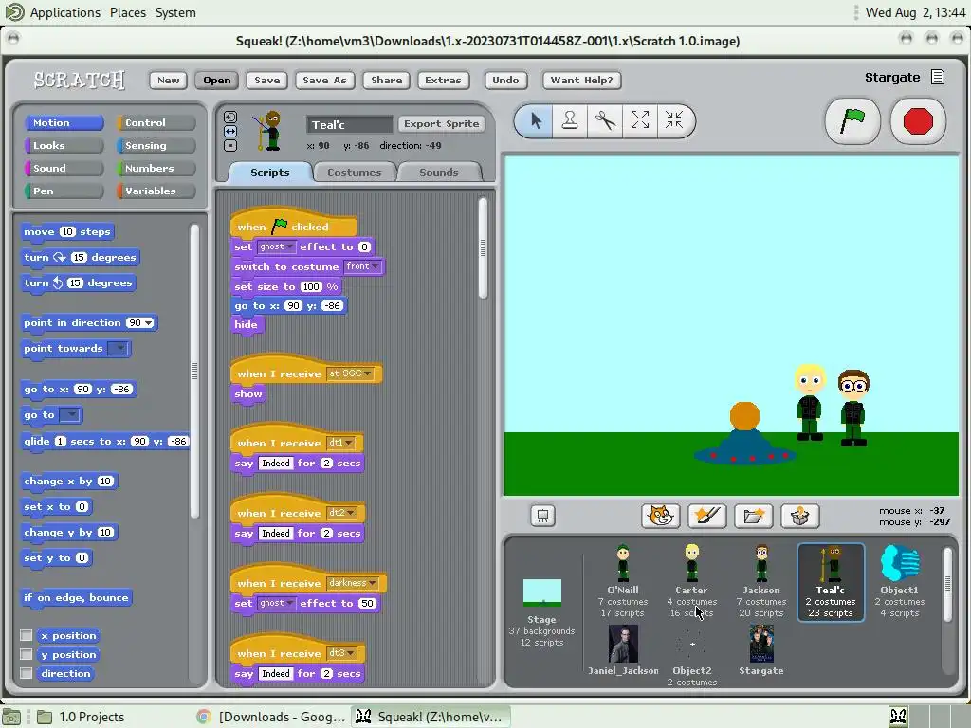Open the point towards dropdown
Screen dimensions: 971x728
click(118, 349)
